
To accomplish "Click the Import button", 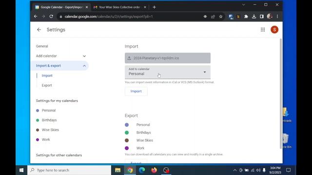I will tap(136, 91).
